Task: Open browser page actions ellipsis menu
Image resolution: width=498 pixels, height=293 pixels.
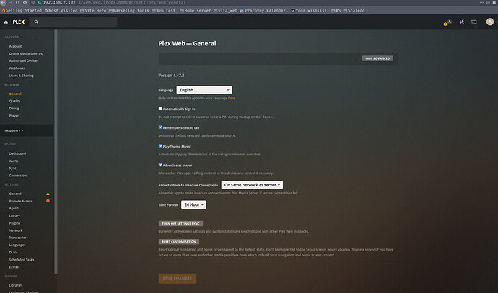Action: [481, 3]
